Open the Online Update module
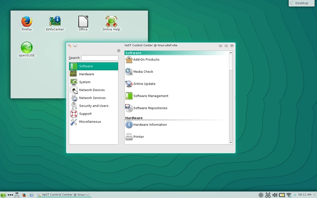 point(141,84)
